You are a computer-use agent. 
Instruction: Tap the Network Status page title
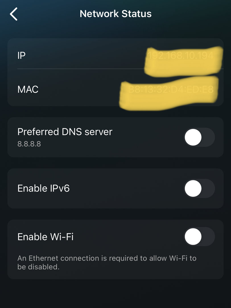tap(115, 14)
